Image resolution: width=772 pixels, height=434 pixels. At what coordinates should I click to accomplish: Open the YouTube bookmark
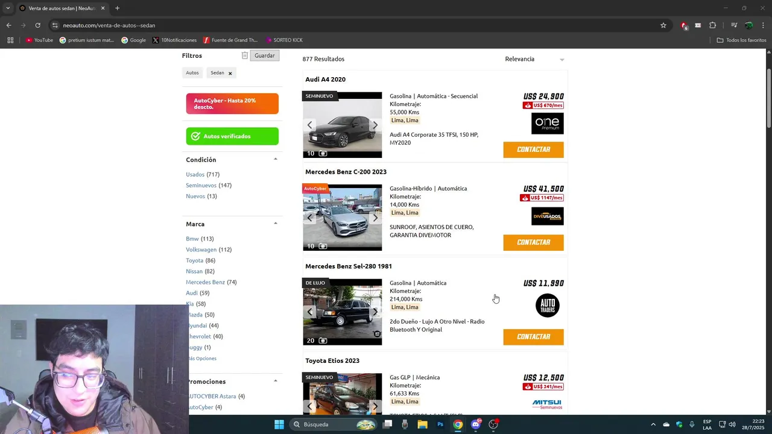click(x=39, y=40)
